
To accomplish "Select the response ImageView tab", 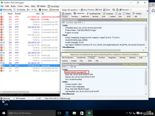I will click(x=112, y=58).
